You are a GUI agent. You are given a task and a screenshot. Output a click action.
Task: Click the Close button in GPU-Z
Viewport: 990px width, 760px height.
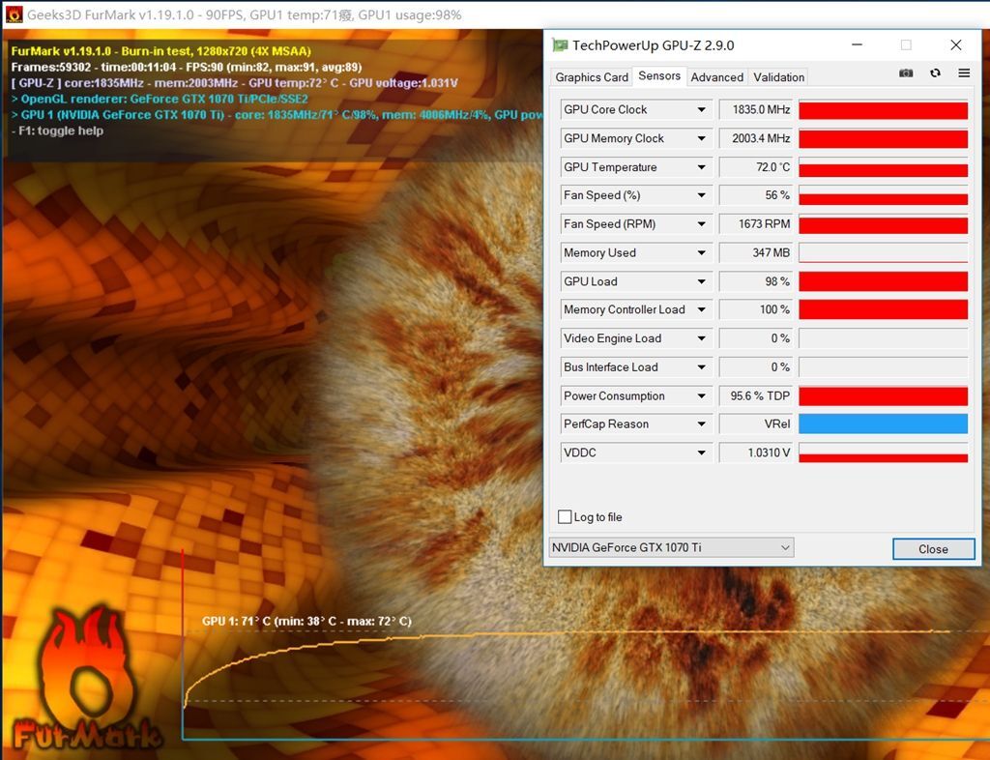point(933,549)
